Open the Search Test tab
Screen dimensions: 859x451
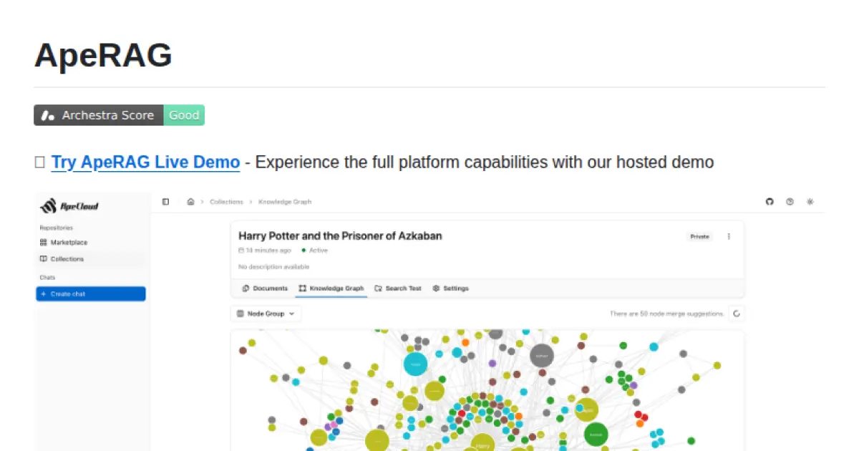pyautogui.click(x=398, y=288)
